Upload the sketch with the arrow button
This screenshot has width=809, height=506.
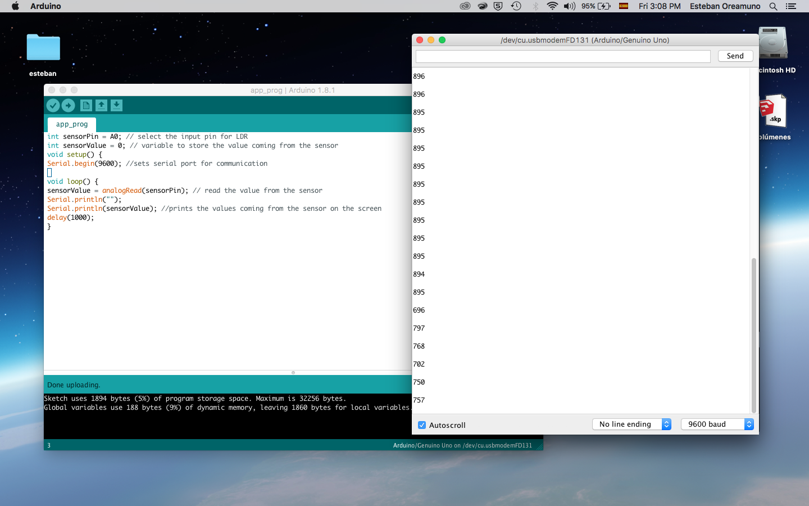[x=68, y=105]
